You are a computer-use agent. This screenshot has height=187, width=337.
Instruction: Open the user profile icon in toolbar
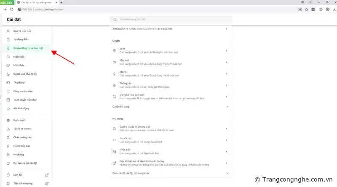327,9
